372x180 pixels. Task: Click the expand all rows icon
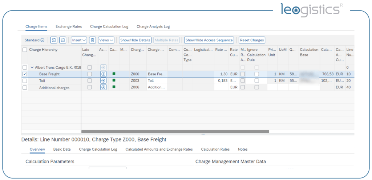pyautogui.click(x=54, y=40)
